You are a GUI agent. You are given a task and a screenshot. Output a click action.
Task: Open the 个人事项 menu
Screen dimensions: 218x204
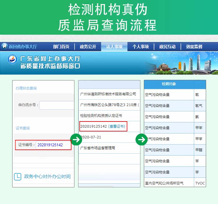pyautogui.click(x=141, y=47)
